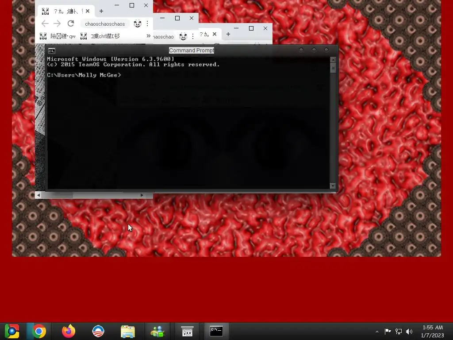This screenshot has height=340, width=453.
Task: Maximize the middle Chrome window
Action: 177,18
